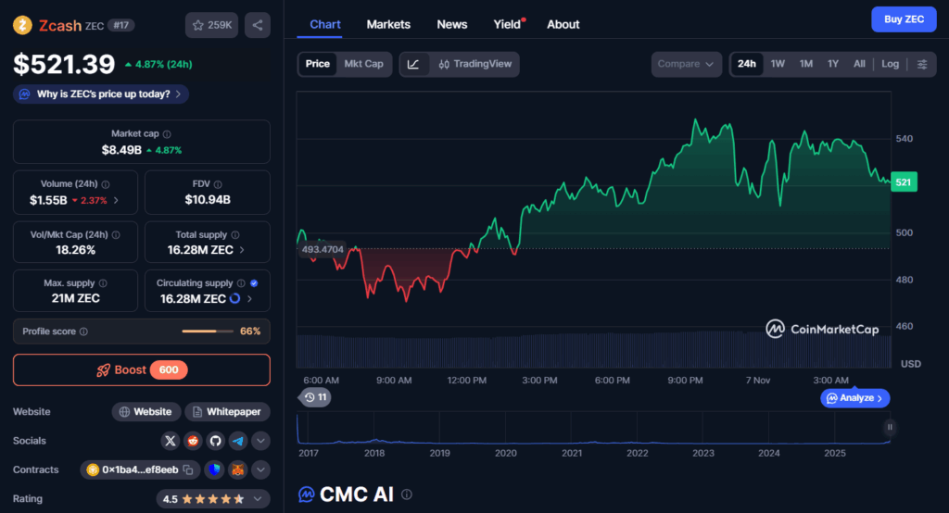Viewport: 949px width, 513px height.
Task: Switch to TradingView chart mode
Action: point(474,64)
